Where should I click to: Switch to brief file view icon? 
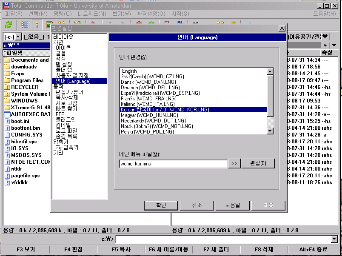25,24
